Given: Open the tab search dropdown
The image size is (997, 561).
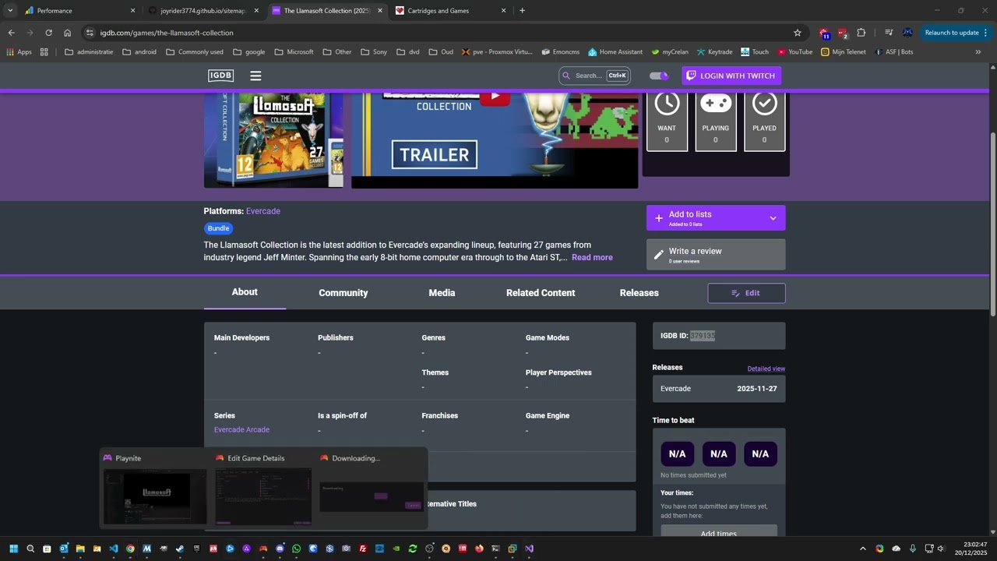Looking at the screenshot, I should (10, 11).
